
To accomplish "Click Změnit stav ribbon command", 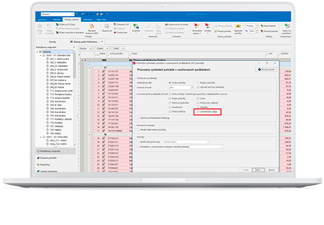I will tap(120, 32).
